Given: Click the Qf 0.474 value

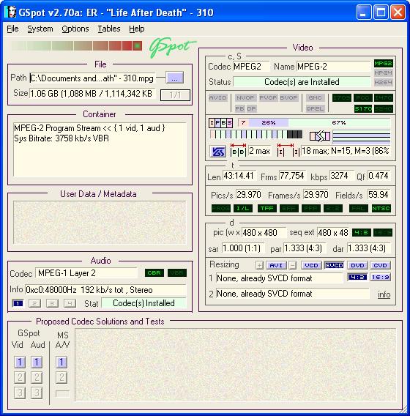Looking at the screenshot, I should pos(379,176).
